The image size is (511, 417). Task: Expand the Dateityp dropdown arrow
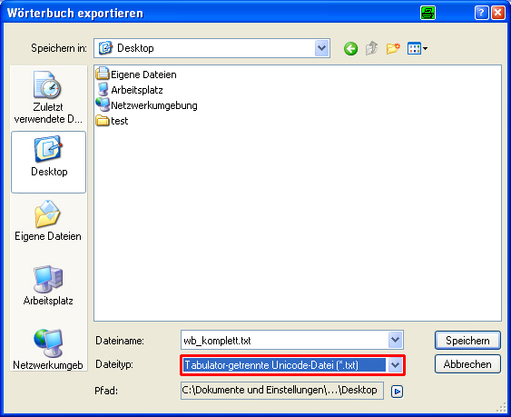[395, 365]
